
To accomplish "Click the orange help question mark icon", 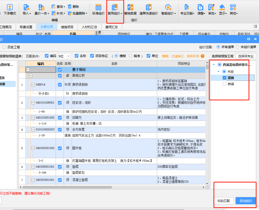I will coord(203,56).
